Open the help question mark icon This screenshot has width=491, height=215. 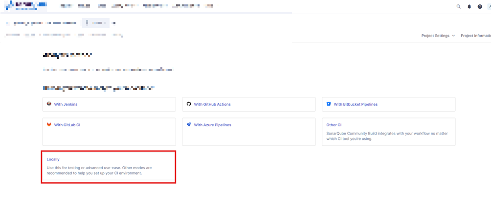[480, 6]
